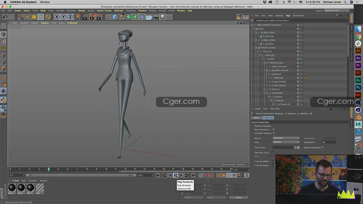Enable the Relative Mapping checkbox
Screen dimensions: 363x204
pos(323,148)
